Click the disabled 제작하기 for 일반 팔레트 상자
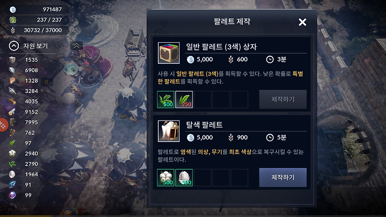Screen dimensions: 386x217 [x=283, y=99]
